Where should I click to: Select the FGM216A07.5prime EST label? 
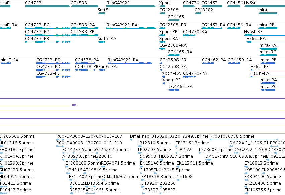click(122, 177)
